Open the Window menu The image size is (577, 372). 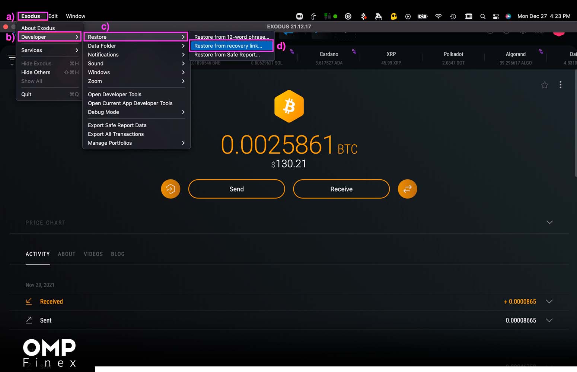click(x=76, y=16)
